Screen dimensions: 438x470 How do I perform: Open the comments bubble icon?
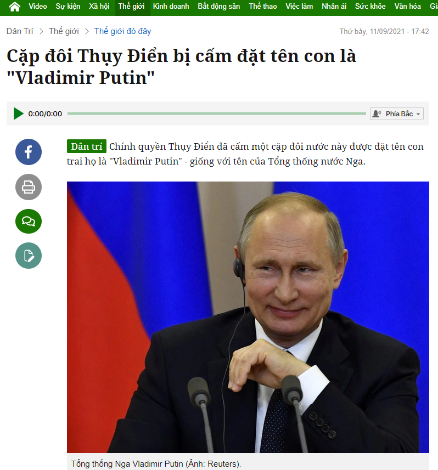29,222
